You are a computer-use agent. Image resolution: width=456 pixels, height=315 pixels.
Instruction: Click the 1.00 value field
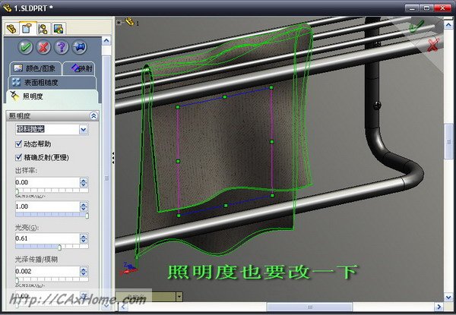[47, 206]
